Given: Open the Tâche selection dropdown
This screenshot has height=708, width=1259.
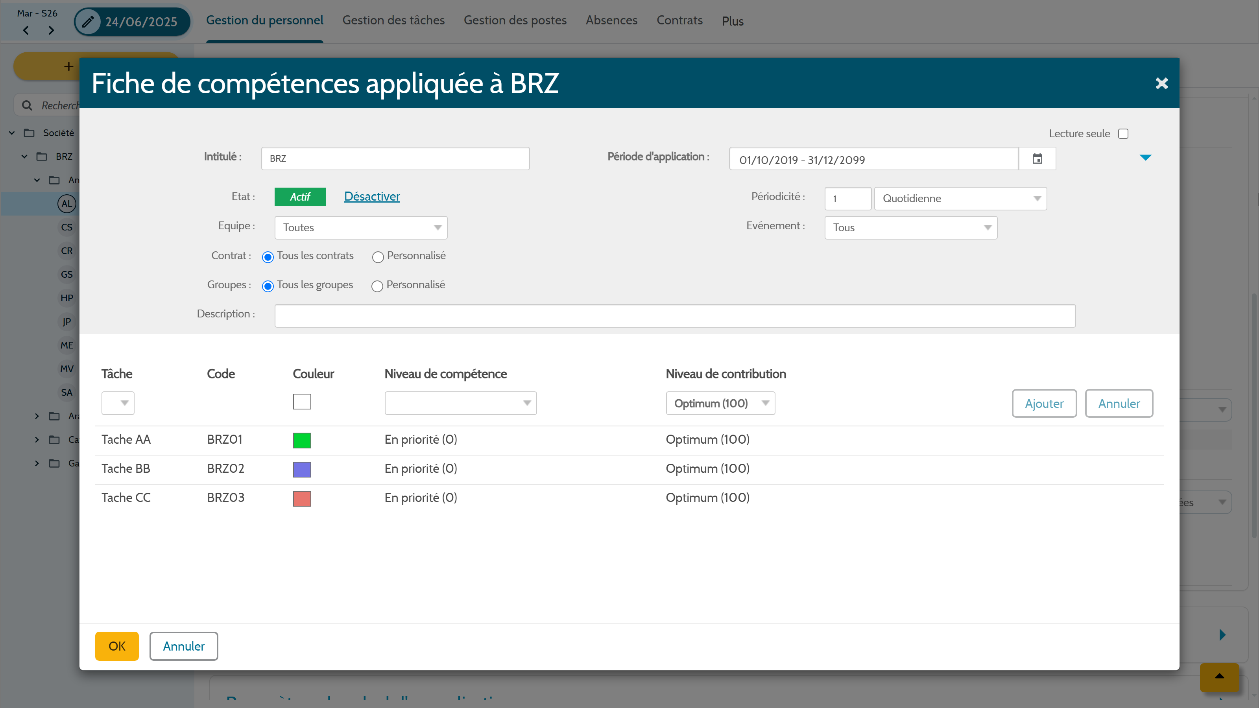Looking at the screenshot, I should click(118, 403).
